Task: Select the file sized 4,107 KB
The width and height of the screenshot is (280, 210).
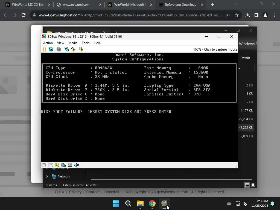Action: 246,111
